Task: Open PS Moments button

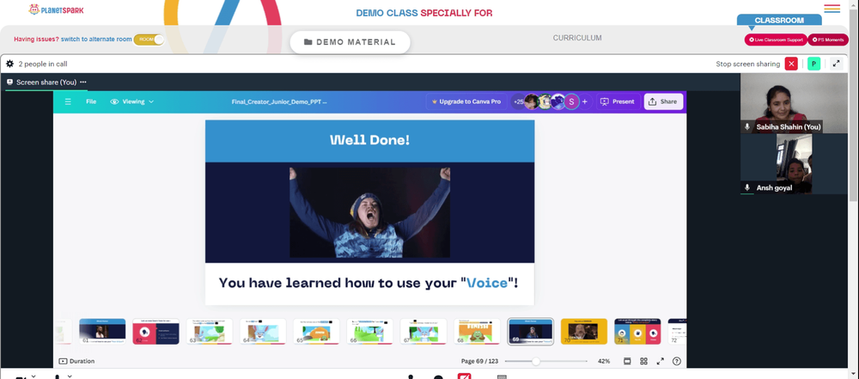Action: [x=828, y=40]
